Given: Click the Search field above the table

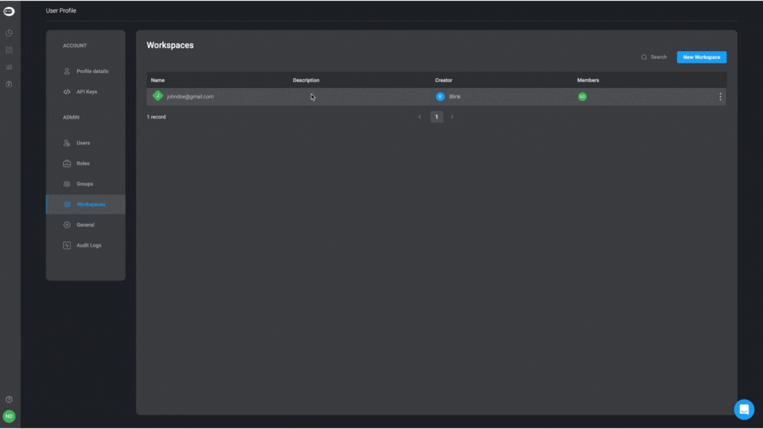Looking at the screenshot, I should pos(654,58).
